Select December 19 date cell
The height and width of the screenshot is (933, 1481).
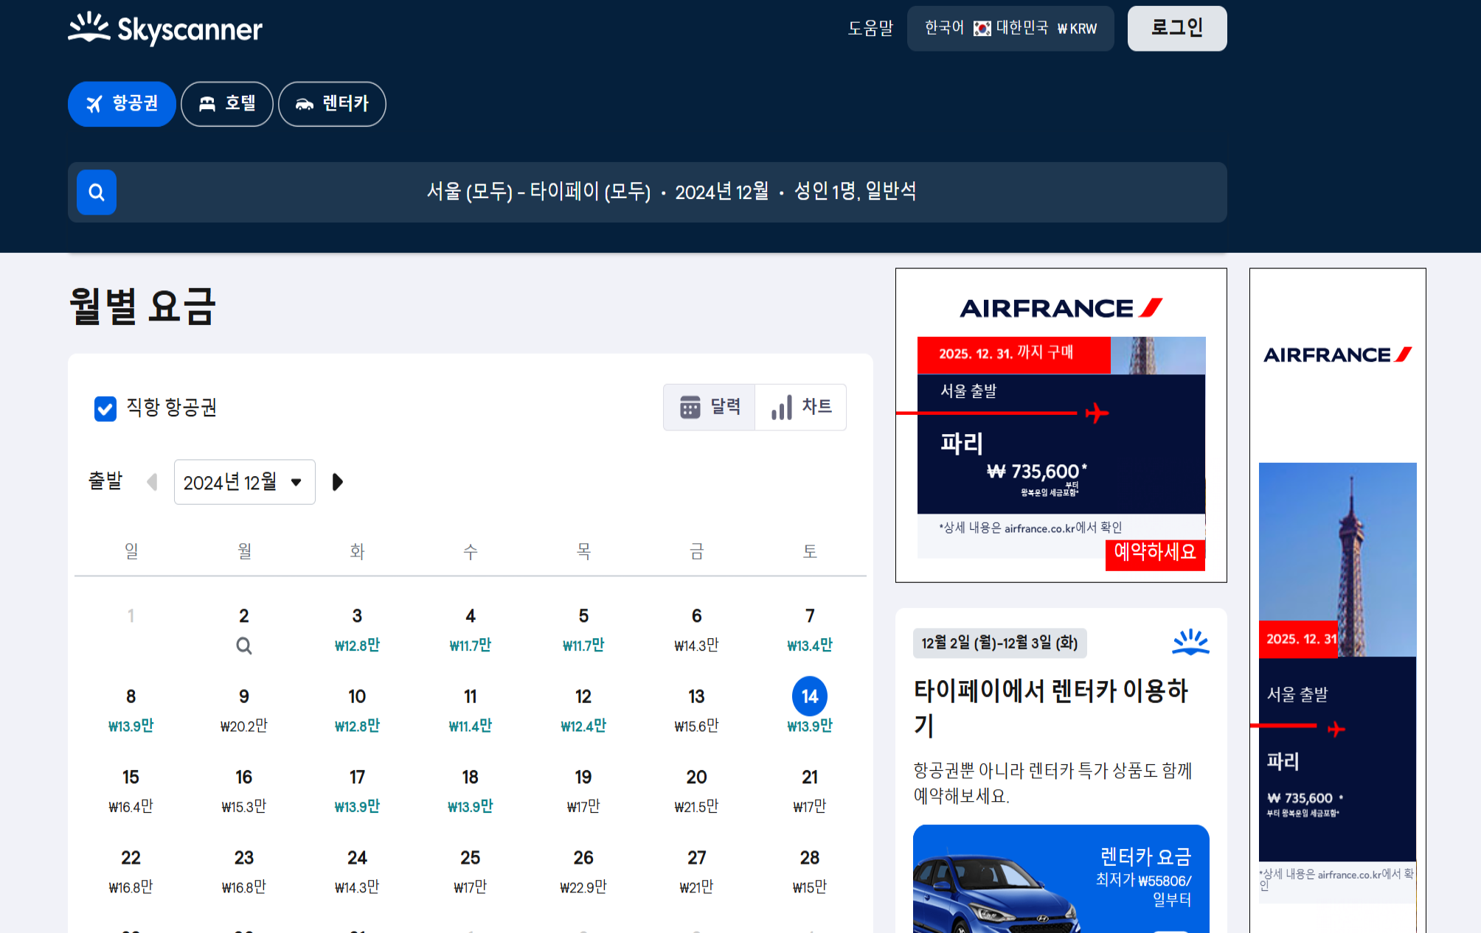[583, 792]
